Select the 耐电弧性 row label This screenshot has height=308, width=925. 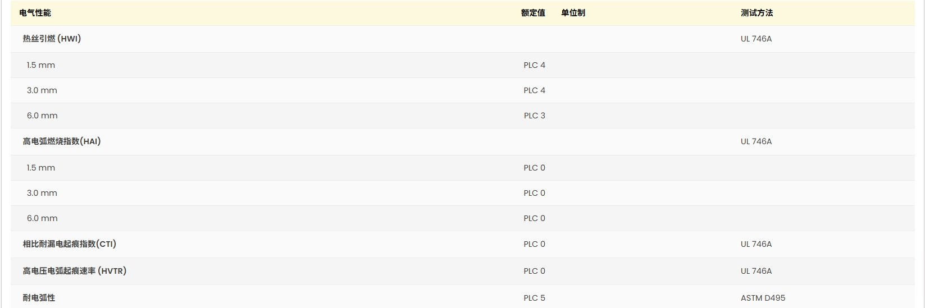tap(39, 298)
